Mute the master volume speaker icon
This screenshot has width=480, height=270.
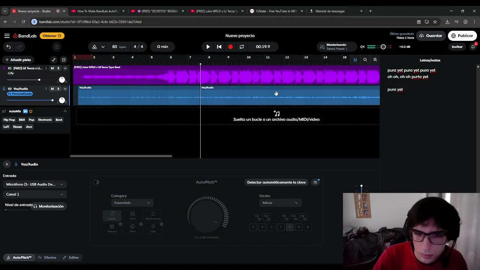pyautogui.click(x=362, y=47)
